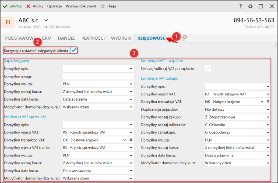Switch to the PODSTAWOWE tab
Image resolution: width=278 pixels, height=183 pixels.
[21, 38]
